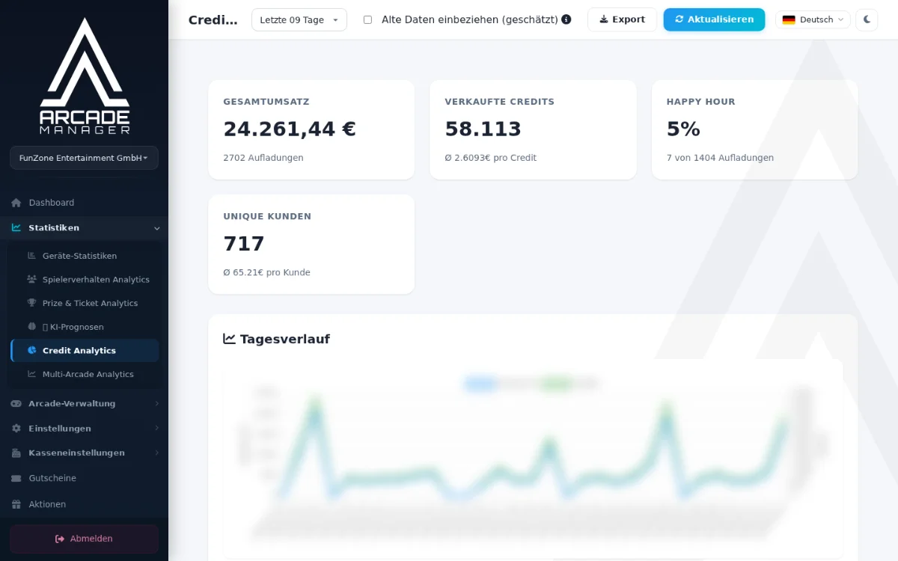Click the Export button

(x=622, y=19)
